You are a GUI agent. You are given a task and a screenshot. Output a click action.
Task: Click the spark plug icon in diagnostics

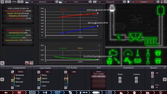click(x=117, y=61)
